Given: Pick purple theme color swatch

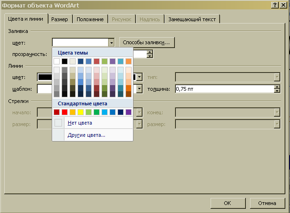Looking at the screenshot, I should [x=112, y=61].
